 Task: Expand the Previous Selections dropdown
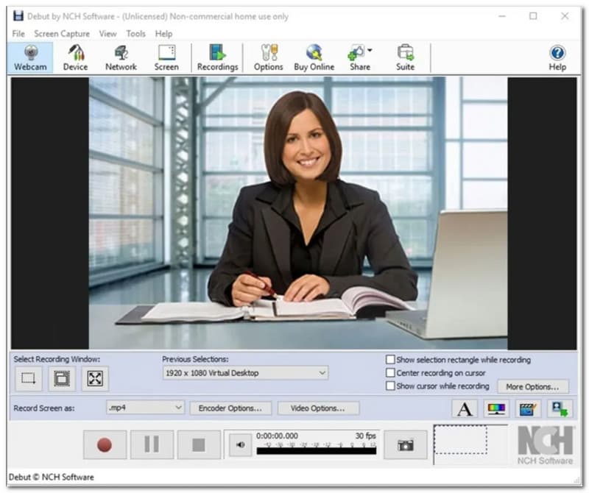click(x=322, y=373)
